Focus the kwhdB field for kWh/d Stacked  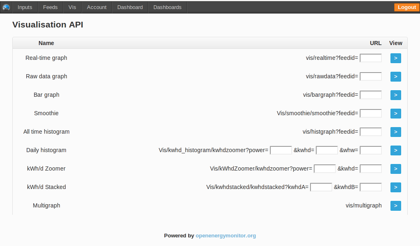pyautogui.click(x=370, y=187)
